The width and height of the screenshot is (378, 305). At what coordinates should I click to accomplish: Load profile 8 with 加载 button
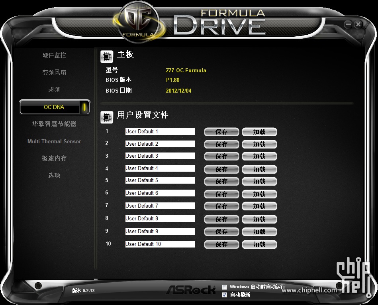tap(259, 219)
